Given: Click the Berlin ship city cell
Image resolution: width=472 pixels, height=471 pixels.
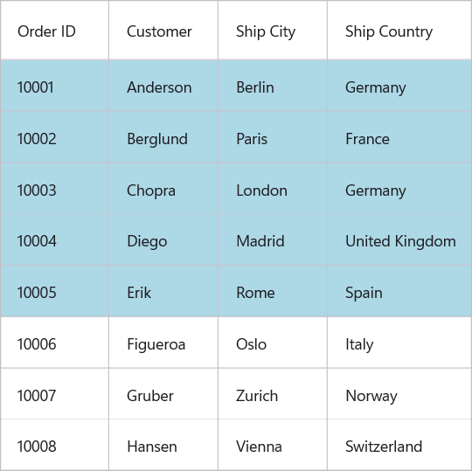Looking at the screenshot, I should tap(273, 86).
